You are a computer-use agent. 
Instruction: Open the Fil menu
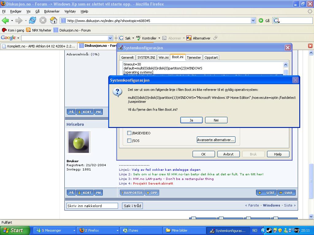4,11
